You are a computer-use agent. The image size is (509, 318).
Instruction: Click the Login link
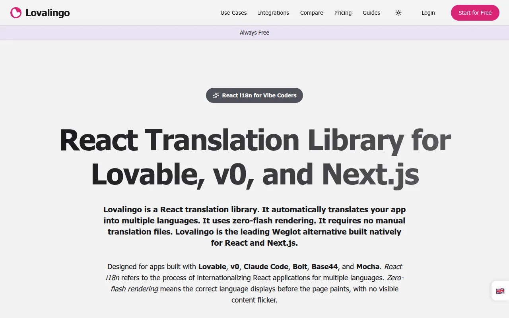tap(428, 13)
